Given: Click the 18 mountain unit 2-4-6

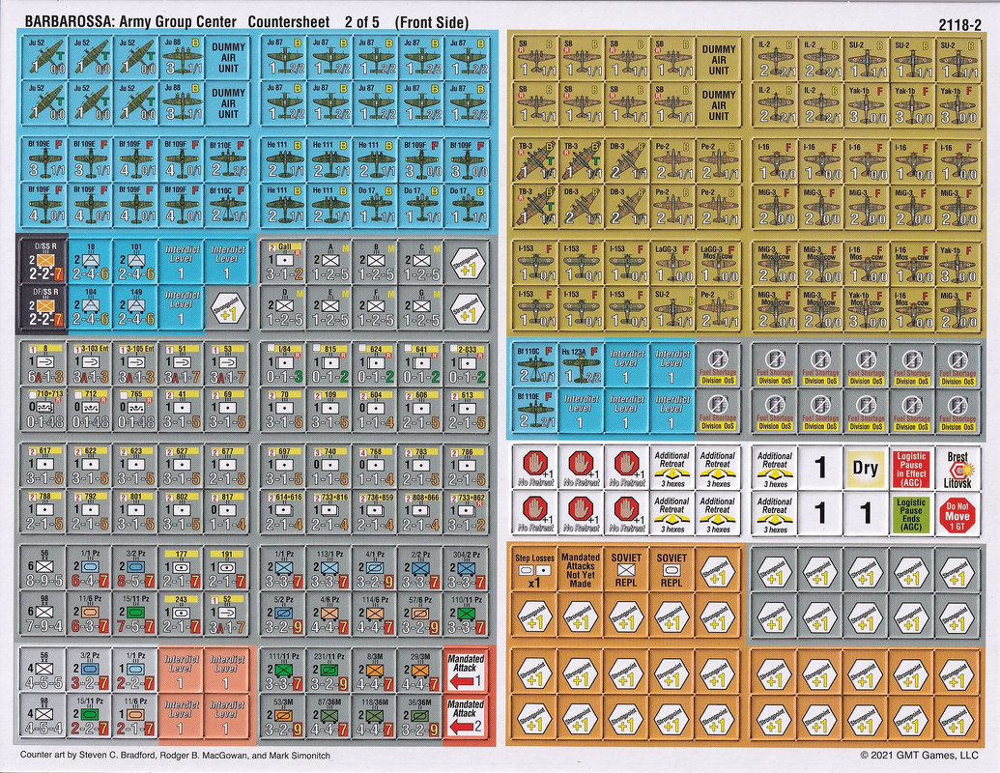Looking at the screenshot, I should 90,262.
